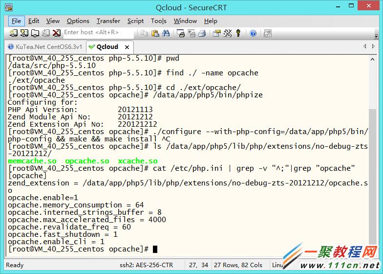Click the ./ext/opcache output line
The height and width of the screenshot is (274, 383).
click(36, 80)
